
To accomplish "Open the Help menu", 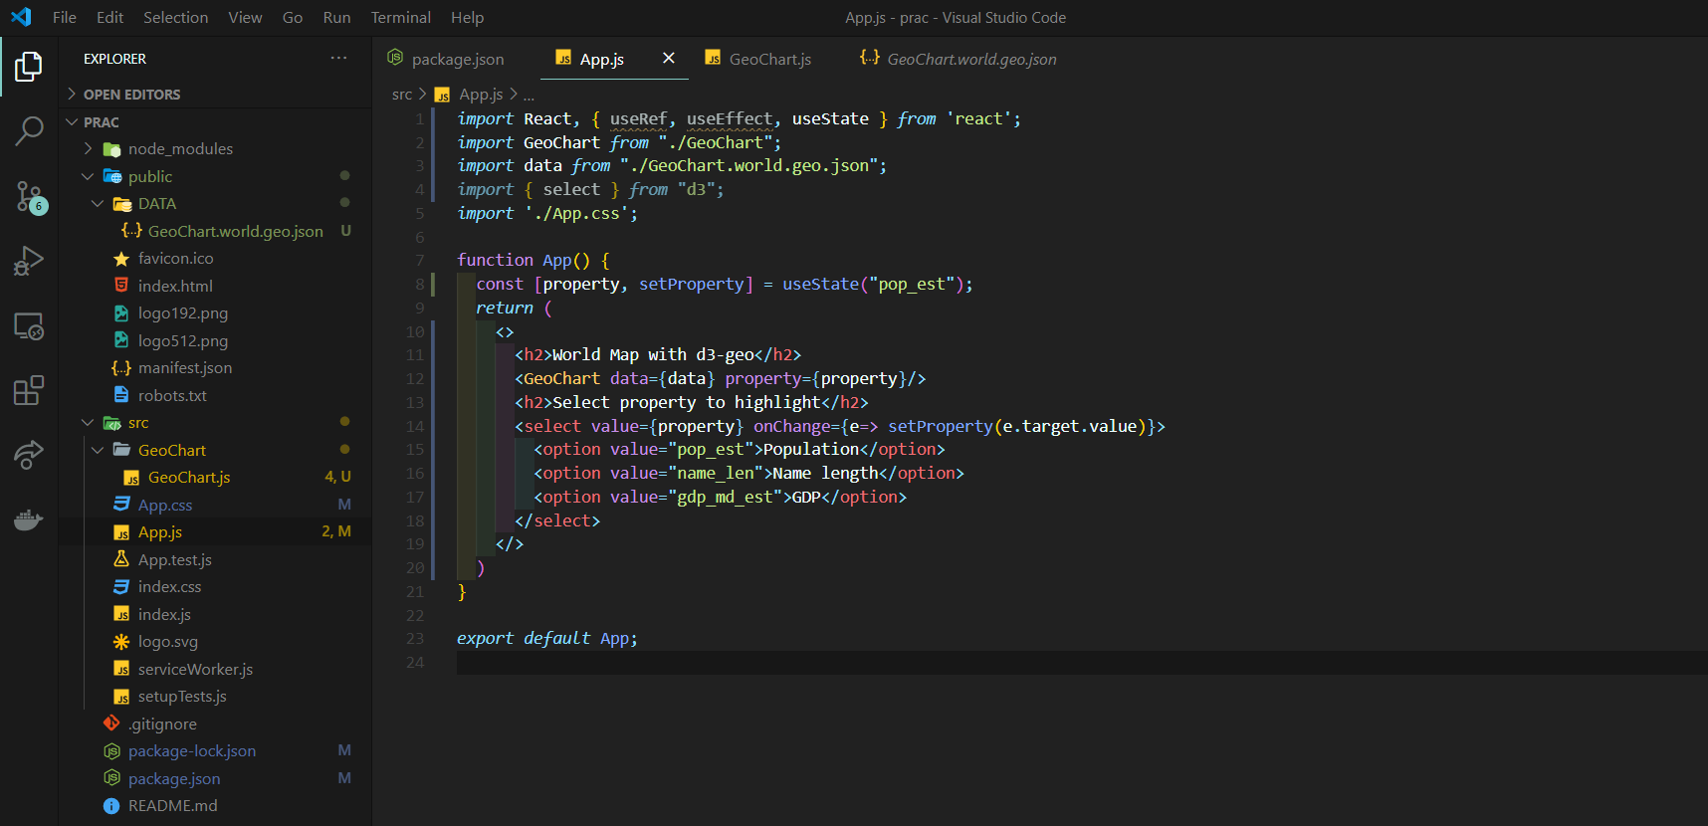I will point(467,18).
